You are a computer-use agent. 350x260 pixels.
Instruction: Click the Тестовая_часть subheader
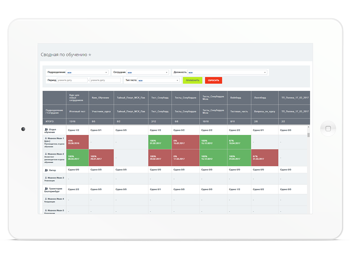click(239, 111)
